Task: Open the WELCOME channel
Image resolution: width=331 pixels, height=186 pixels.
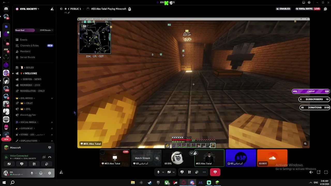Action: tap(34, 73)
